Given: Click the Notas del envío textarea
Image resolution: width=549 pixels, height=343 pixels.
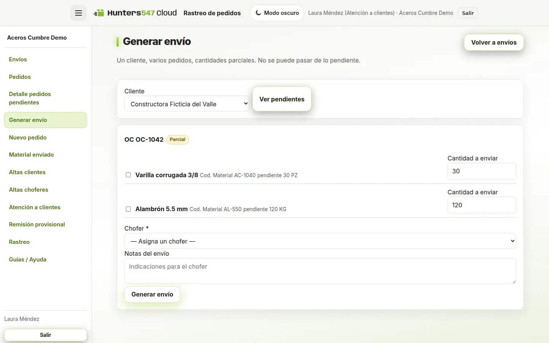Looking at the screenshot, I should coord(320,271).
